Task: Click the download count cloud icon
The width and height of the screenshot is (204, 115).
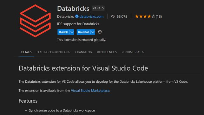Action: coord(113,16)
